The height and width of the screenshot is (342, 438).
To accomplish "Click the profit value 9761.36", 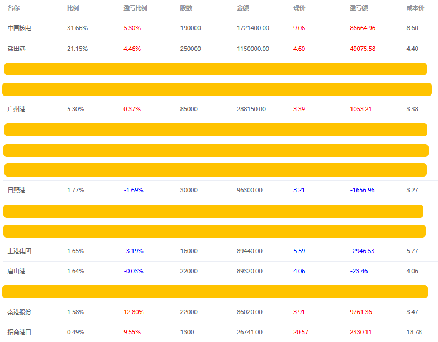I will [361, 312].
